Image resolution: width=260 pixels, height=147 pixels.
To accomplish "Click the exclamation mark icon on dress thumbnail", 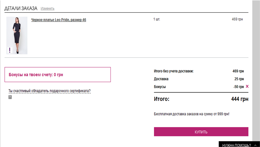I will coord(10,50).
